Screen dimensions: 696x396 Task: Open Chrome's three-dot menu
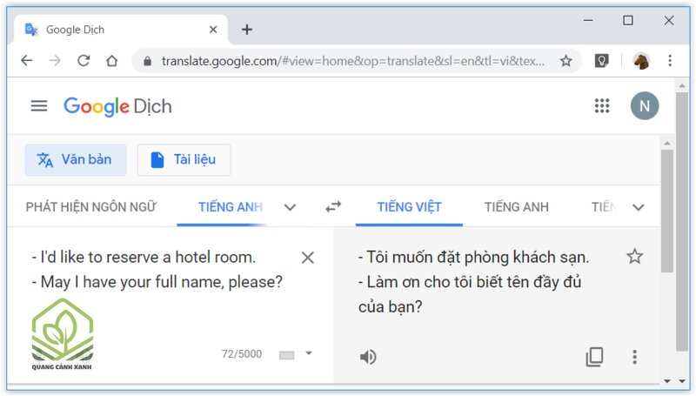pyautogui.click(x=670, y=60)
